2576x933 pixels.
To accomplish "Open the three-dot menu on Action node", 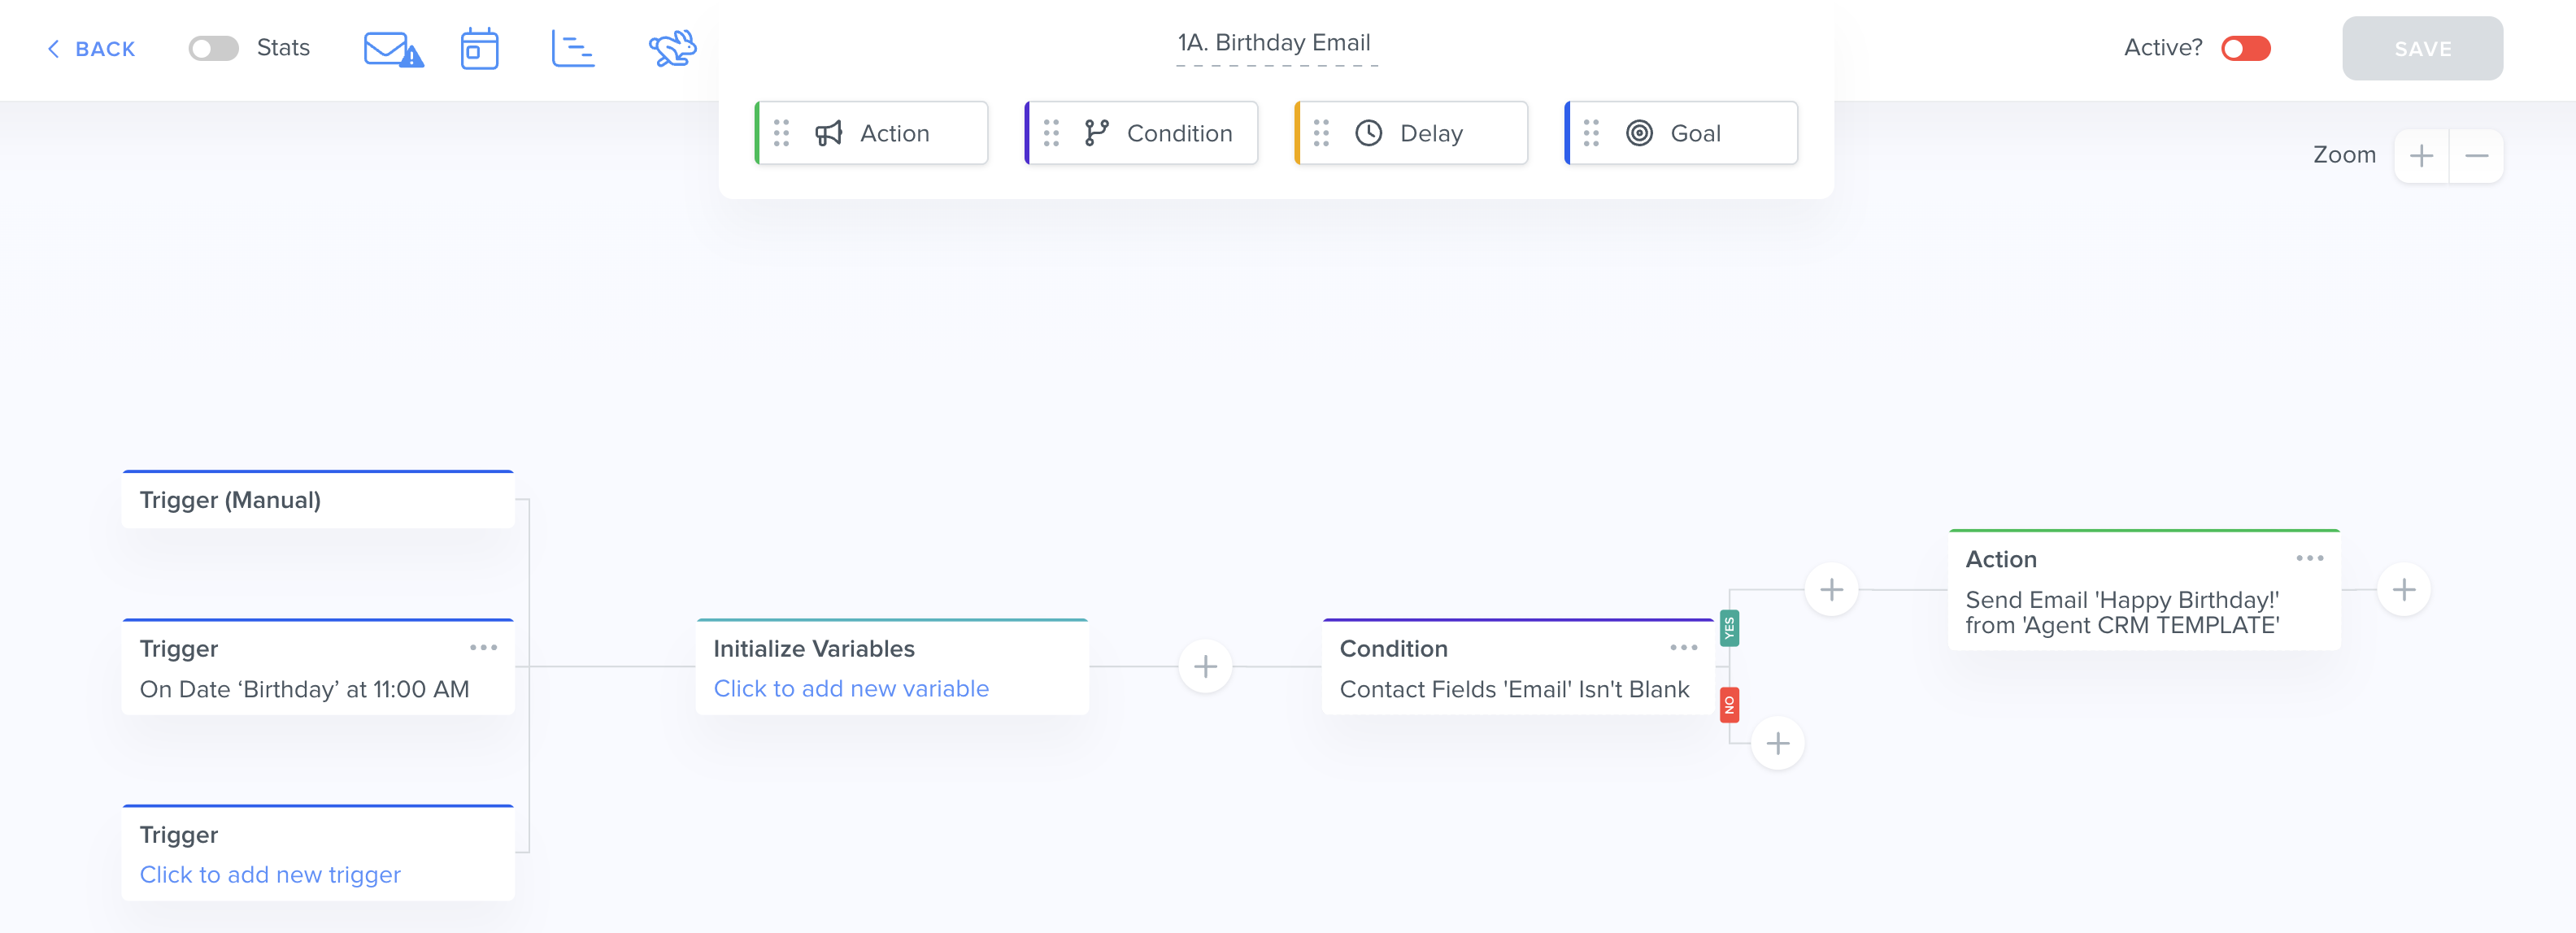I will click(2309, 558).
